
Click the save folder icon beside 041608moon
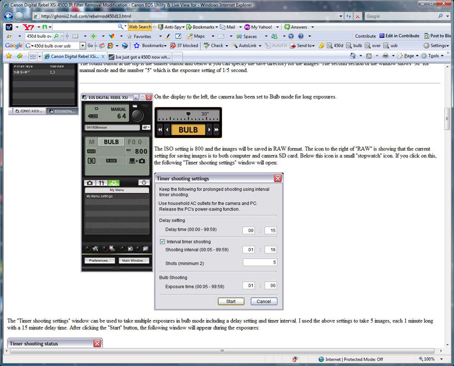click(x=146, y=127)
